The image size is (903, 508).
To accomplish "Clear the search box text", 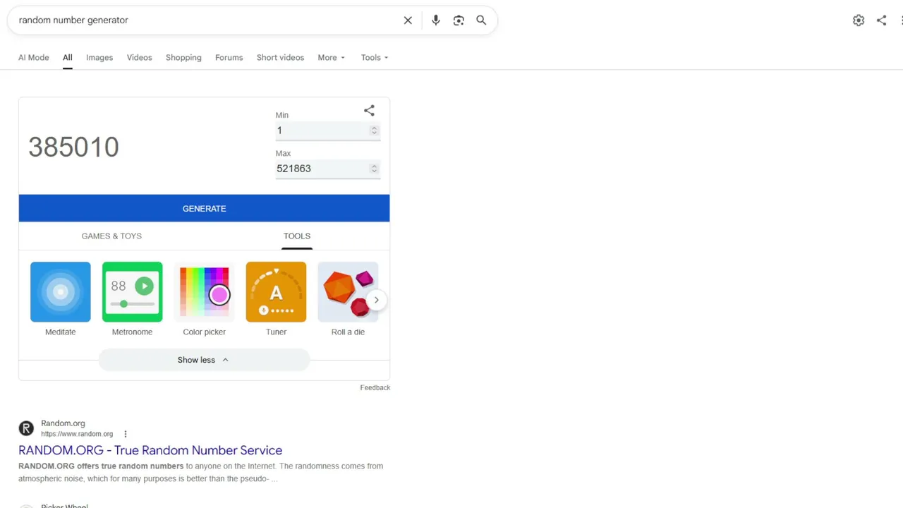I will click(x=408, y=20).
